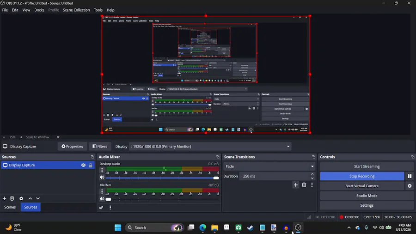This screenshot has height=234, width=416.
Task: Open Windows Start menu
Action: pos(118,228)
